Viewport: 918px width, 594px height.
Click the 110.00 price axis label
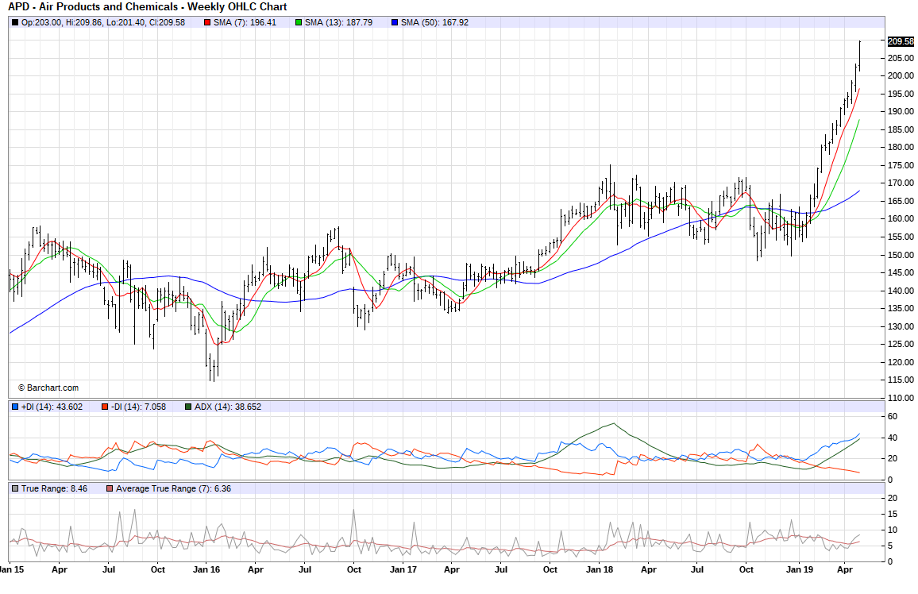pos(901,397)
